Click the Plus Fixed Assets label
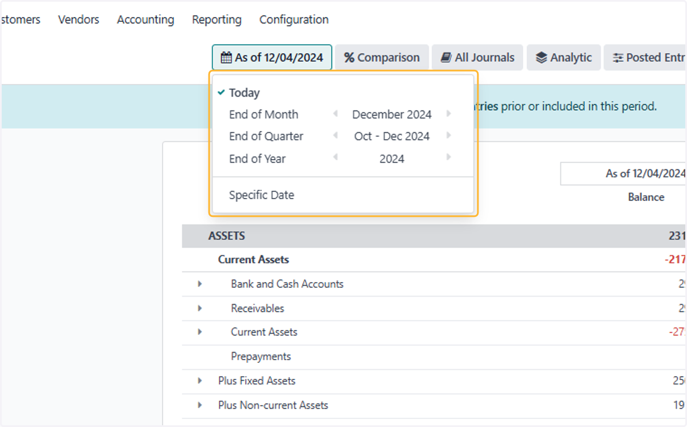687x427 pixels. pos(257,381)
